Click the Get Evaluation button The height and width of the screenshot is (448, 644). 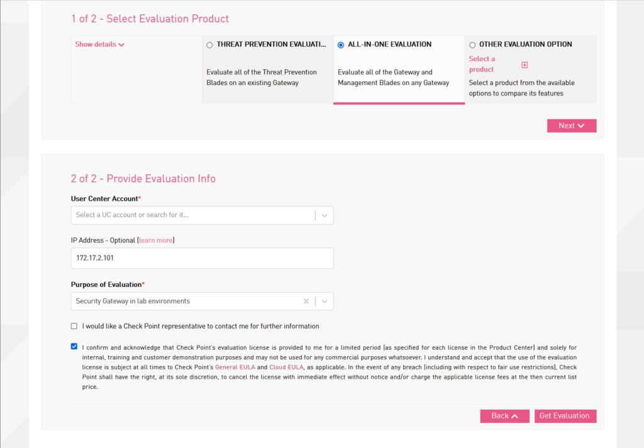click(x=565, y=416)
